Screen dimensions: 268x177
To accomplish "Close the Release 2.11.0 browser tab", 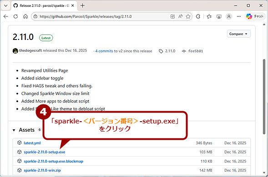I will pyautogui.click(x=73, y=5).
